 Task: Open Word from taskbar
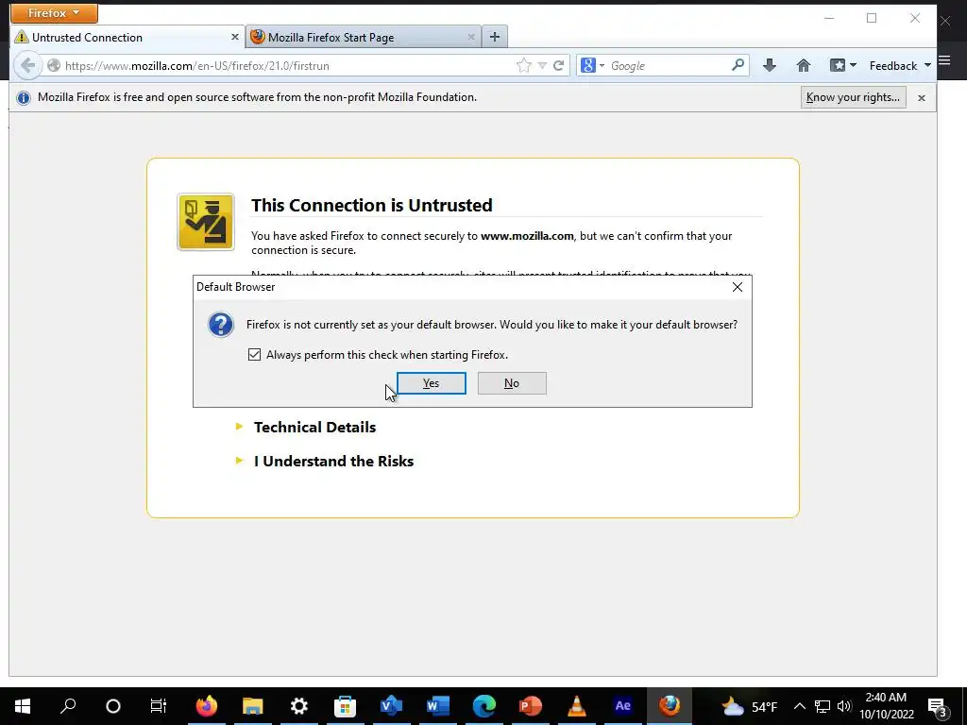point(438,706)
